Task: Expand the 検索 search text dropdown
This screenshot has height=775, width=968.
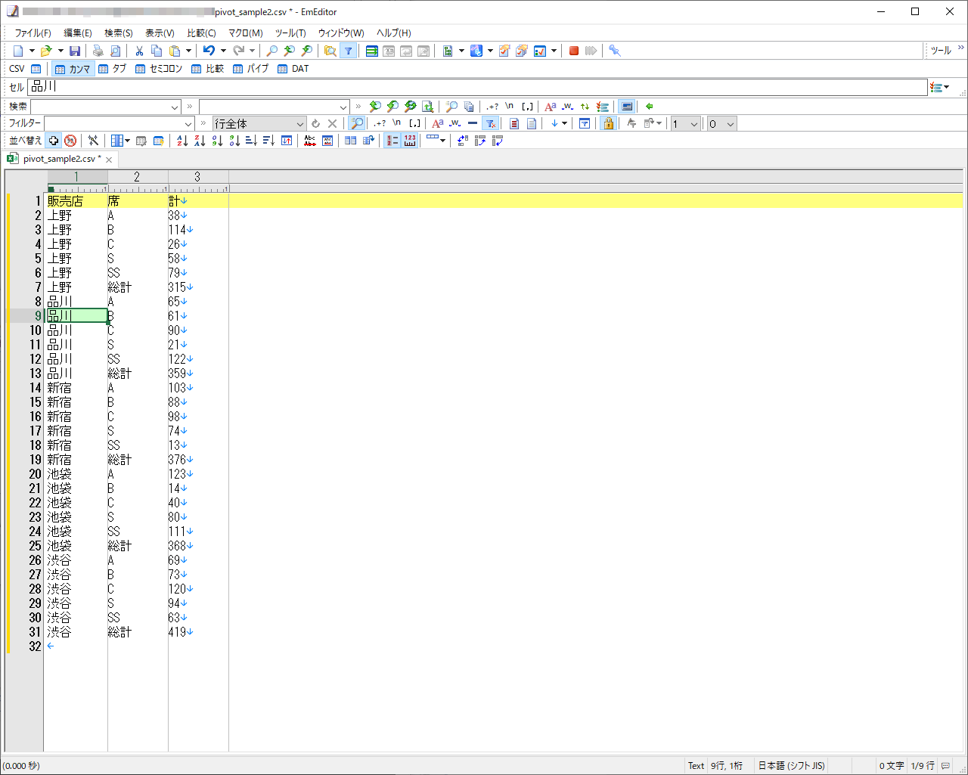Action: click(x=175, y=107)
